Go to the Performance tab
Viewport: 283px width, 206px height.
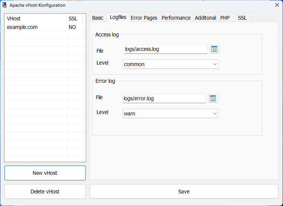tap(176, 18)
